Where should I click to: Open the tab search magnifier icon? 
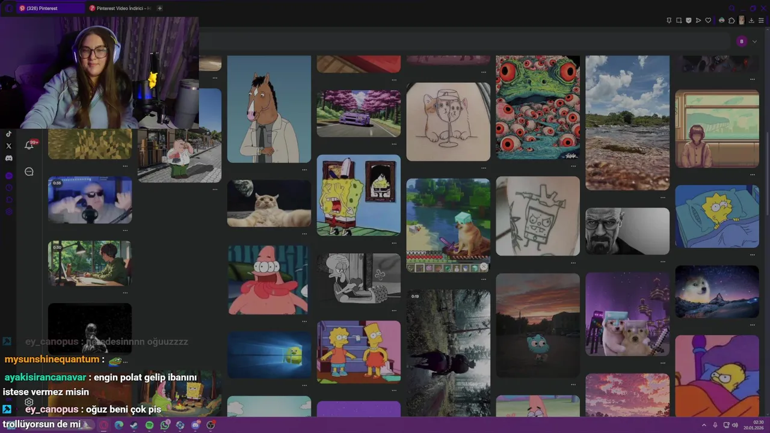pos(732,8)
